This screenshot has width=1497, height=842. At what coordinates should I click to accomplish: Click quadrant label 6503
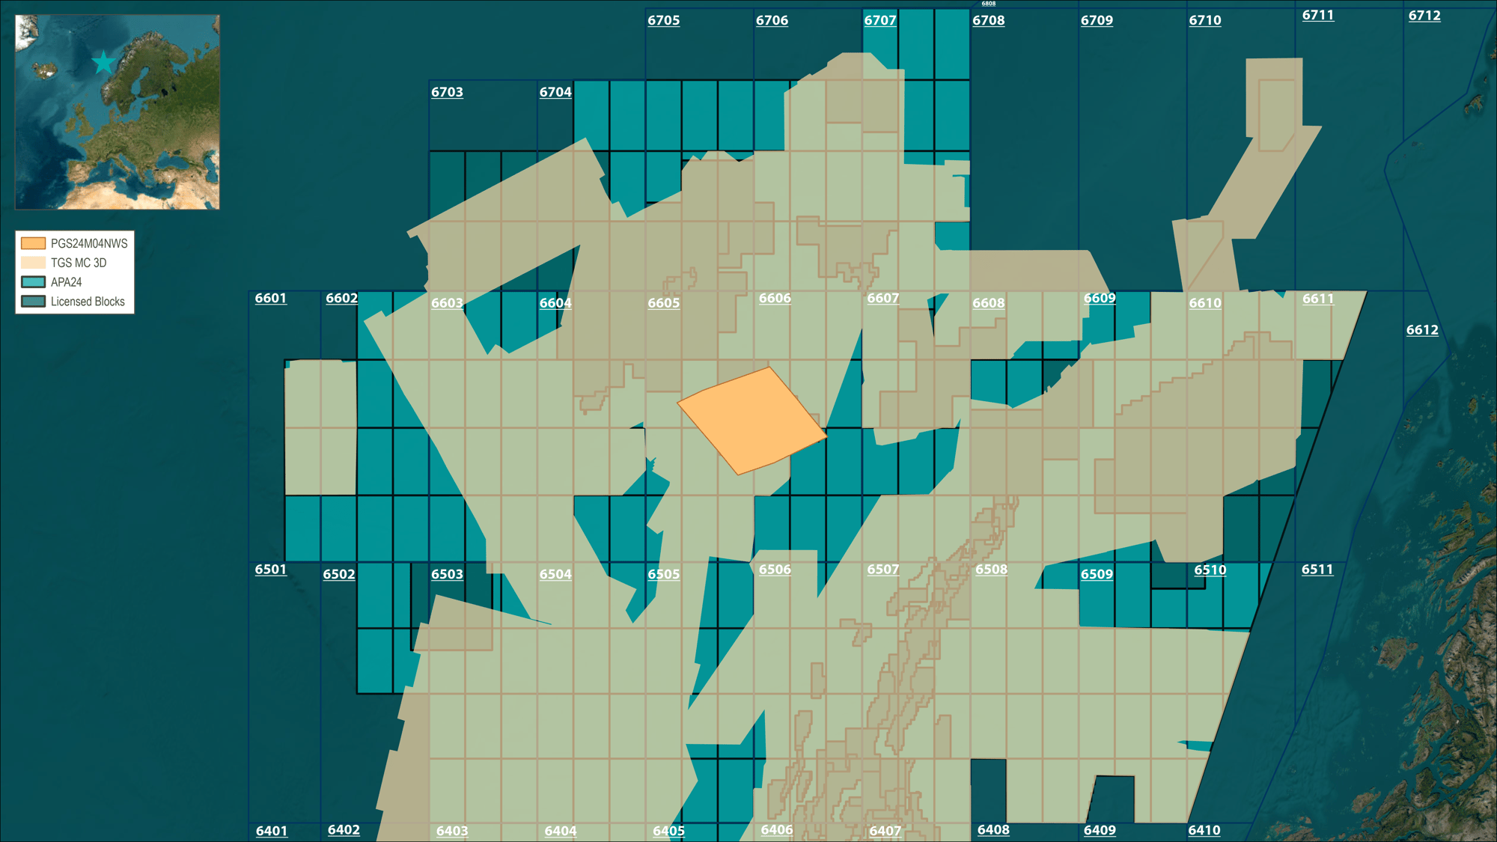[447, 574]
